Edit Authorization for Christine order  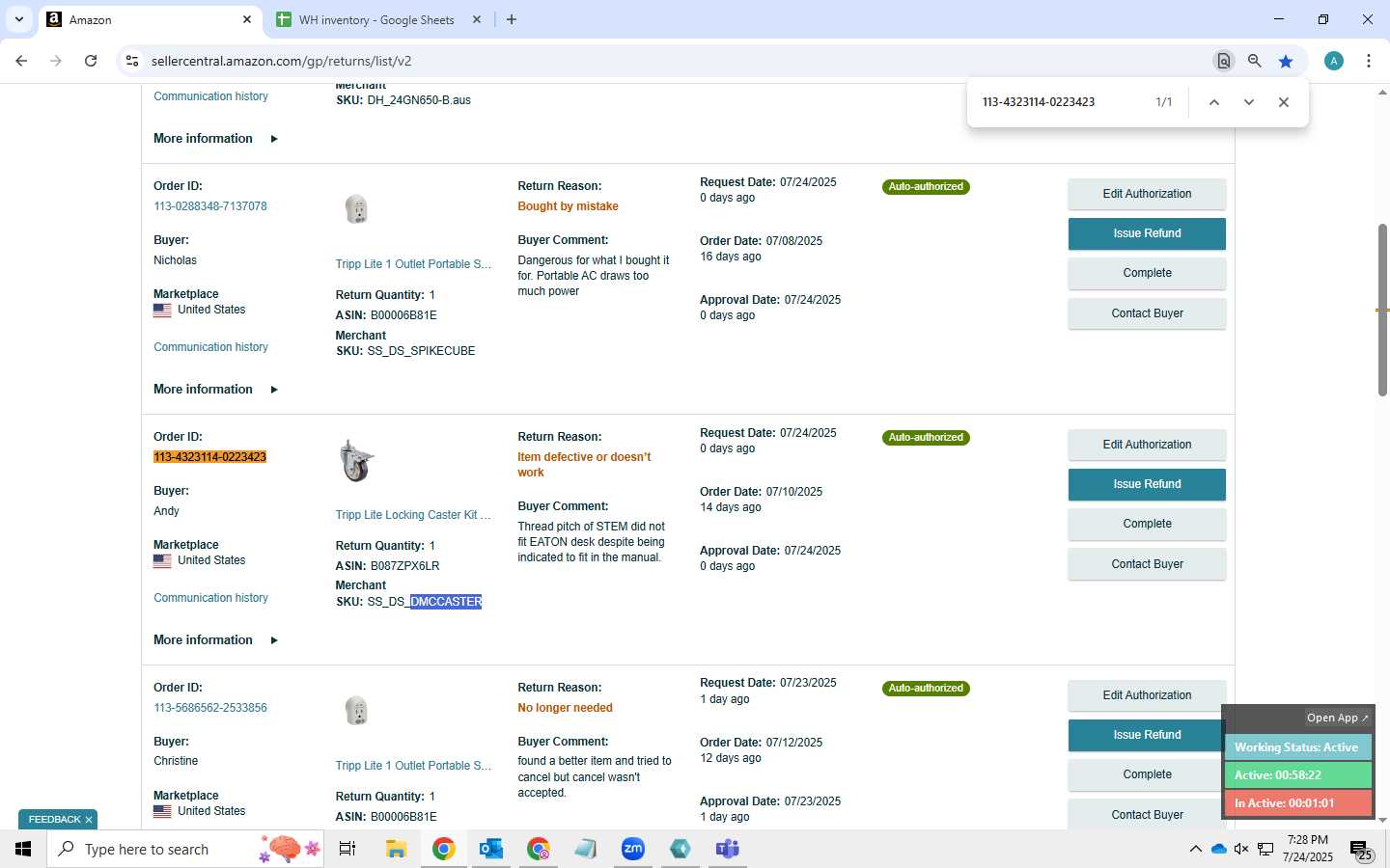(x=1147, y=695)
